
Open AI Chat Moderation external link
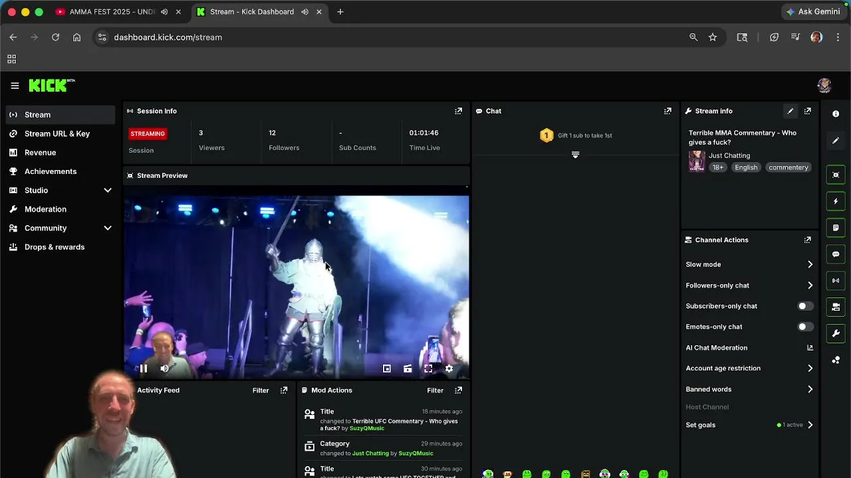(x=810, y=347)
